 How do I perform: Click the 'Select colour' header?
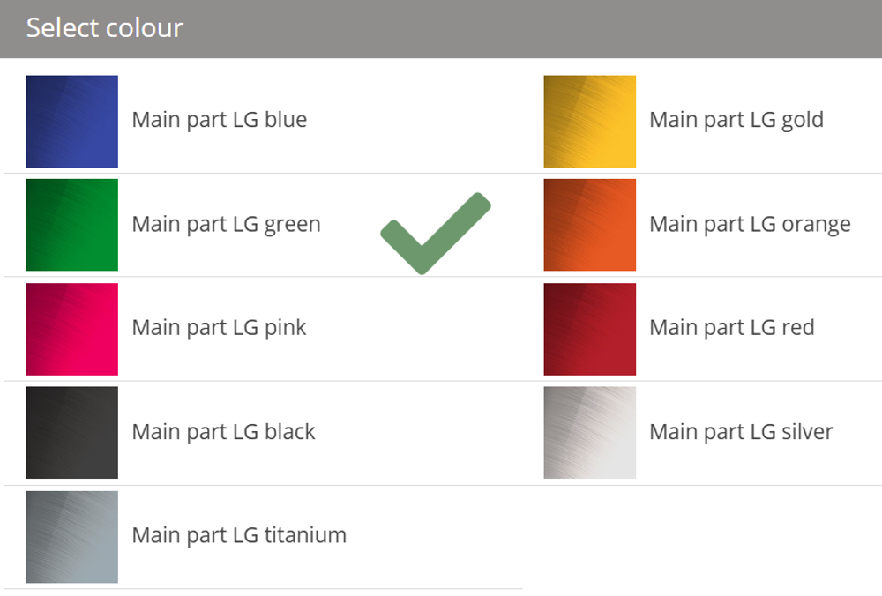[x=104, y=28]
